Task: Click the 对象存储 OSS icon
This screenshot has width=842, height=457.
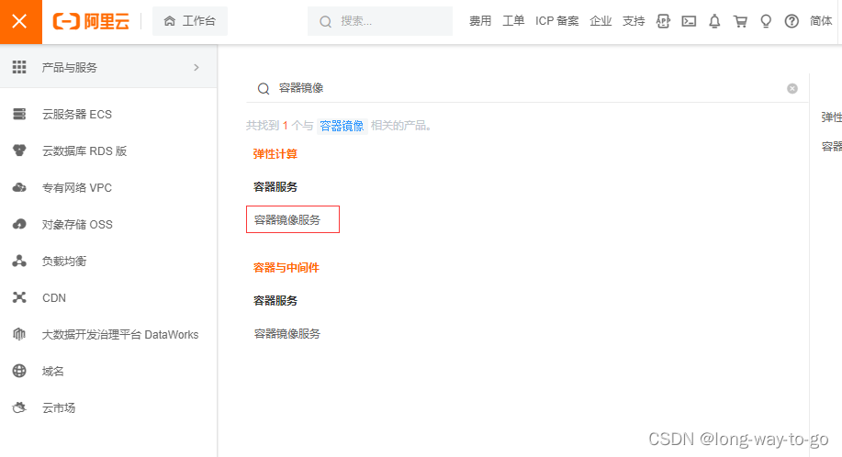Action: coord(19,224)
